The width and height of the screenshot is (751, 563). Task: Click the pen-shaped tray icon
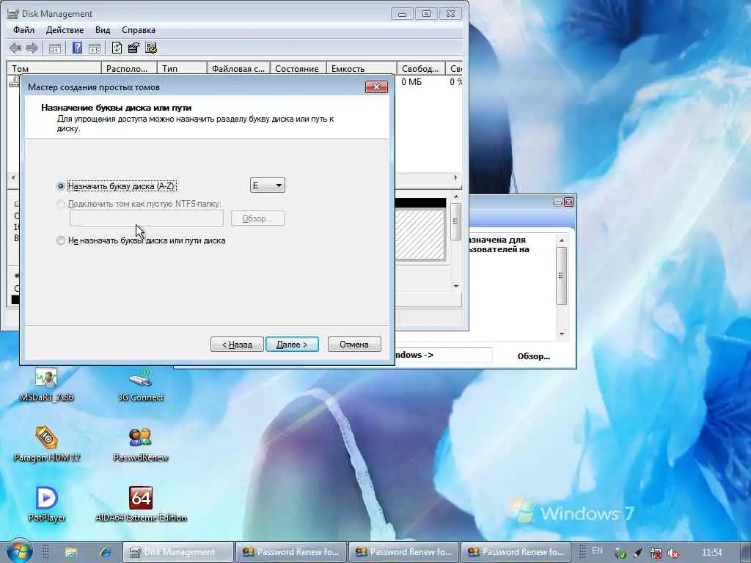coord(638,553)
